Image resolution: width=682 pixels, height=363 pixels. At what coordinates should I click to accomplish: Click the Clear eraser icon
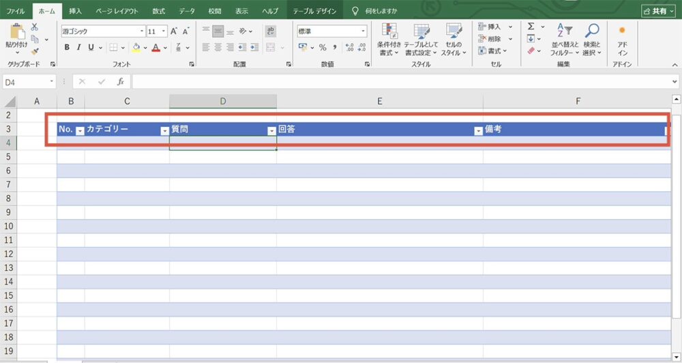pos(531,51)
